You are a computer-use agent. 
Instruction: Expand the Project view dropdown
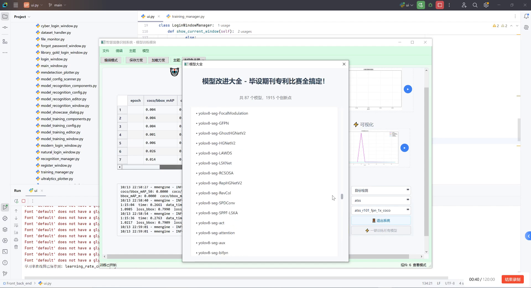point(22,17)
